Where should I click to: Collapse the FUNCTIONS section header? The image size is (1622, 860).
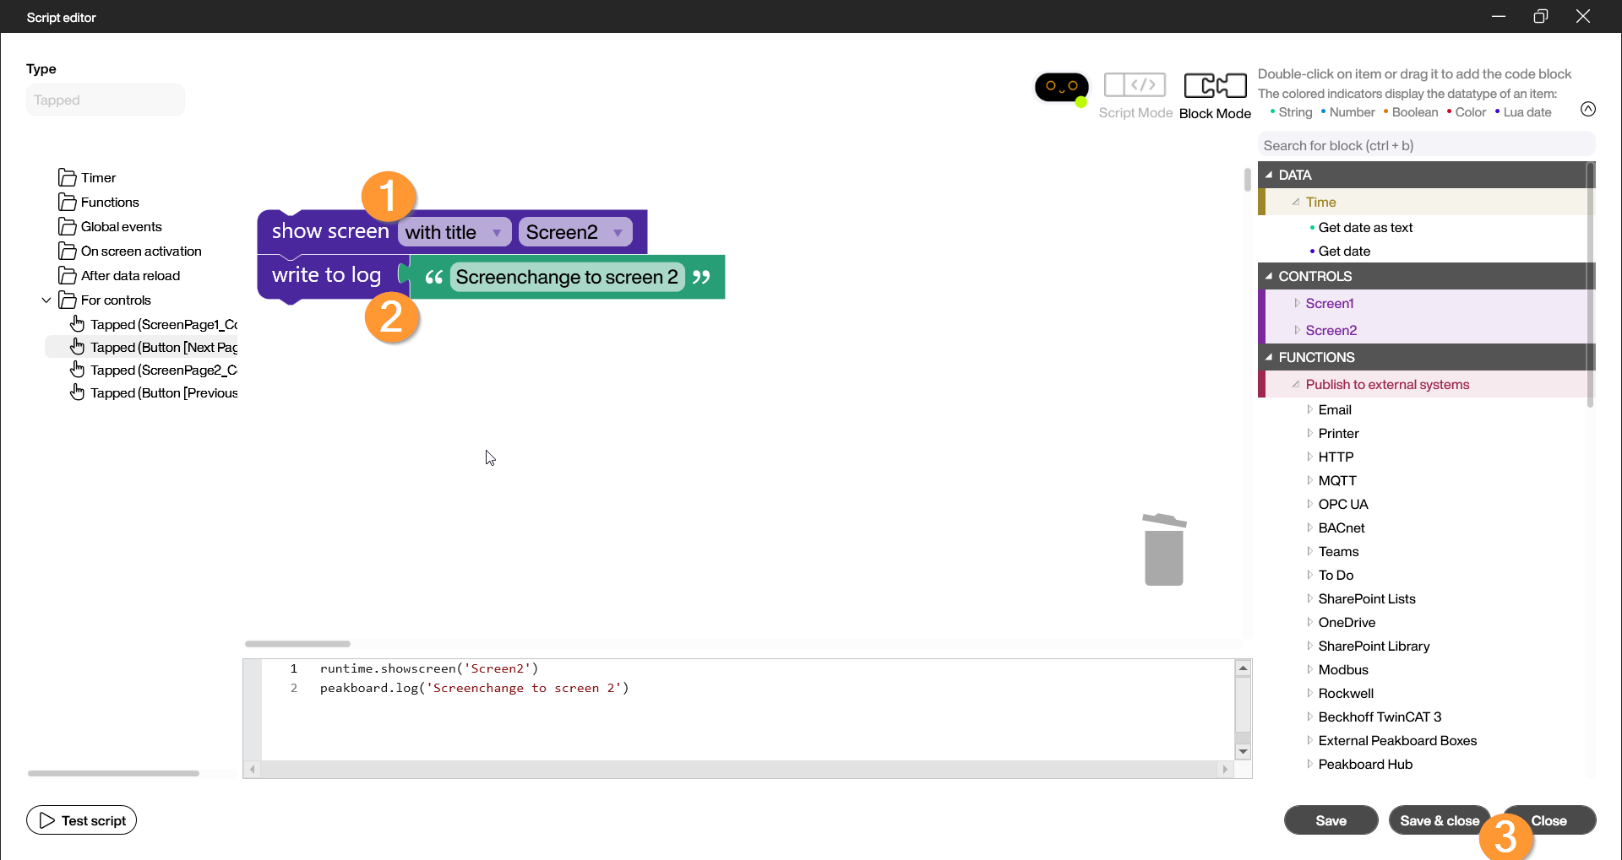point(1269,357)
